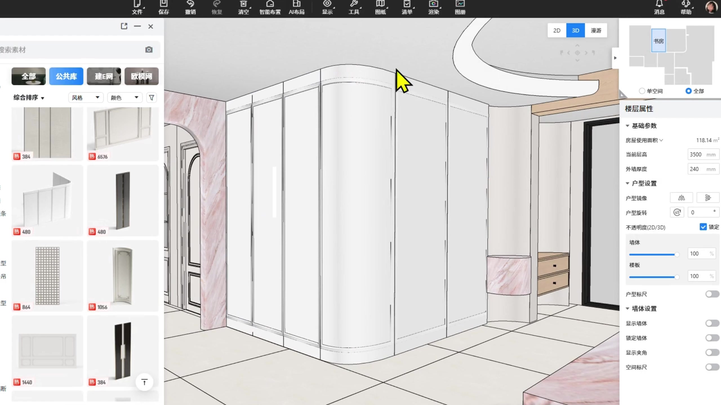Select the 单空间 radio option
This screenshot has height=405, width=721.
(642, 91)
